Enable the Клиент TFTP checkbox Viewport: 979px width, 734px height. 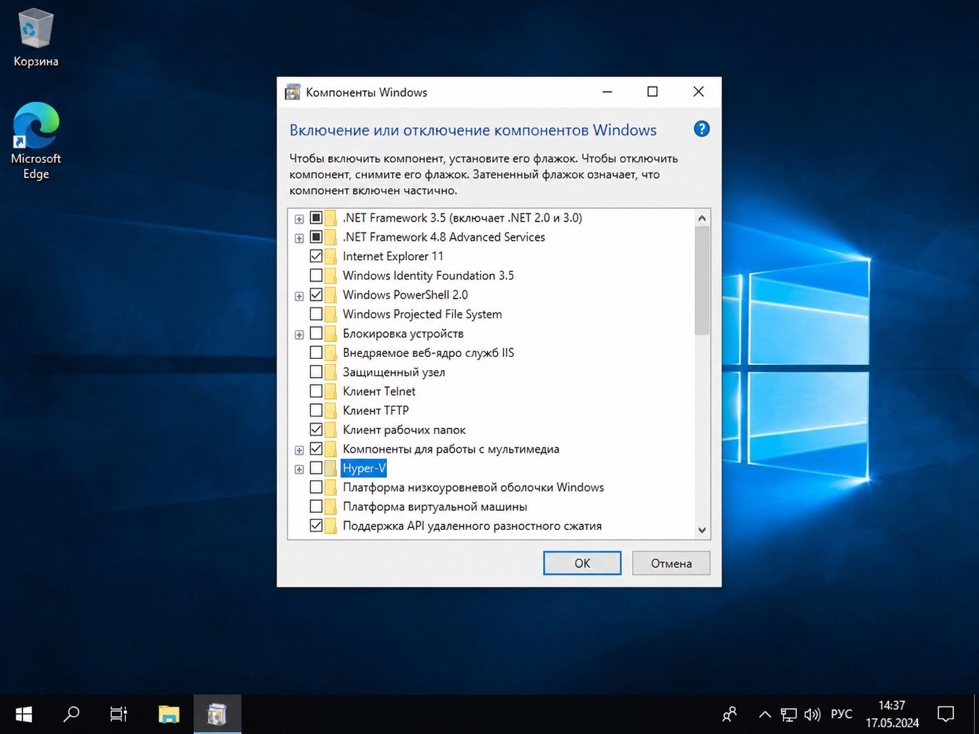(x=316, y=410)
